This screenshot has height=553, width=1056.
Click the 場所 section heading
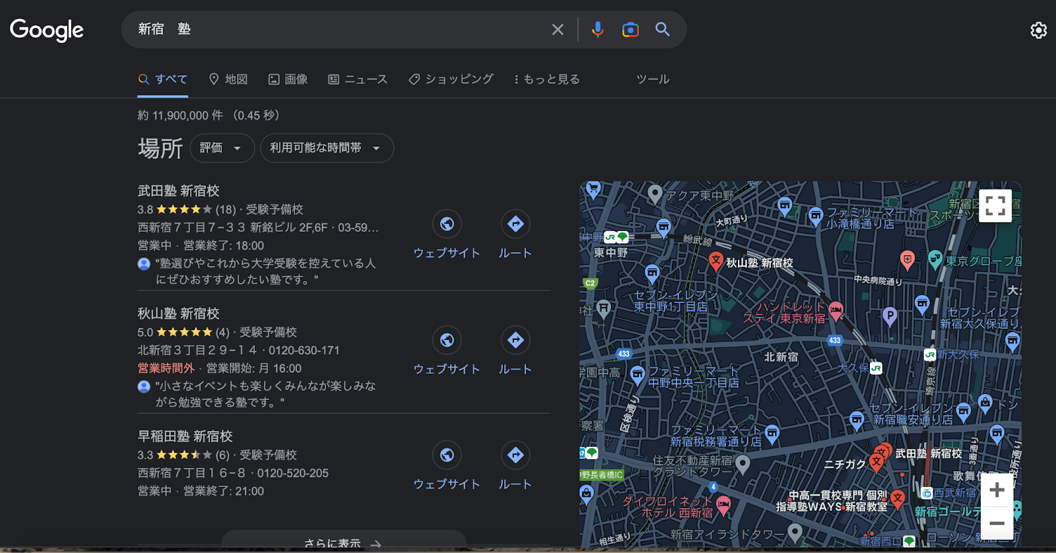coord(160,148)
